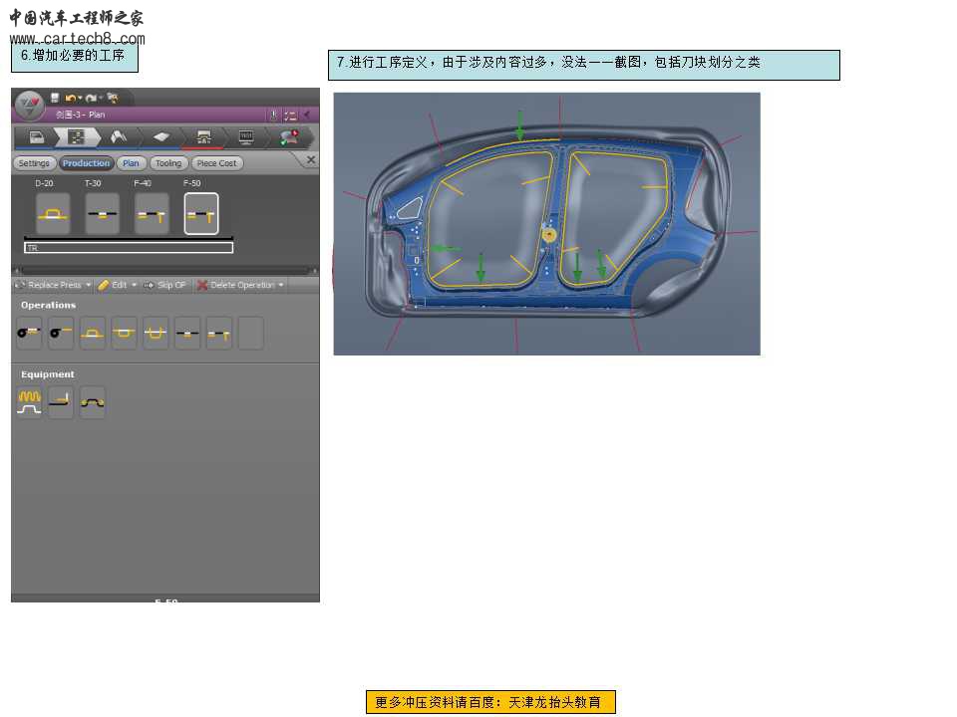Select the F-50 flanging operation tile

click(x=201, y=214)
